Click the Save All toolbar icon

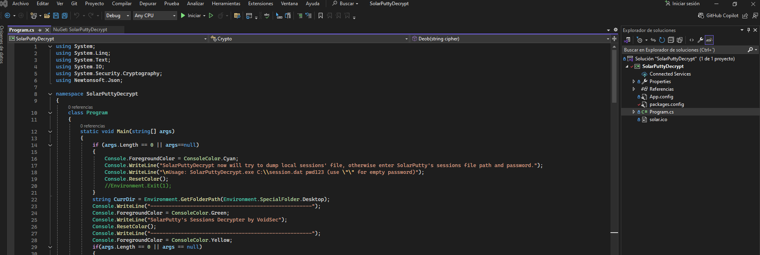point(65,16)
